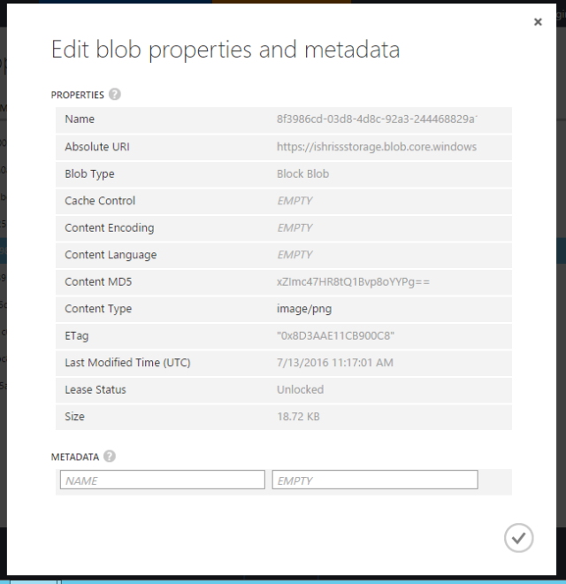The width and height of the screenshot is (566, 584).
Task: Select the blob Name value text
Action: click(x=377, y=119)
